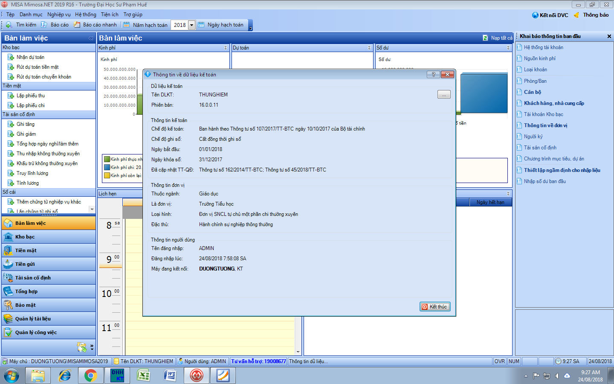This screenshot has height=384, width=614.
Task: Click Kết nối DVC globe icon
Action: coord(535,15)
